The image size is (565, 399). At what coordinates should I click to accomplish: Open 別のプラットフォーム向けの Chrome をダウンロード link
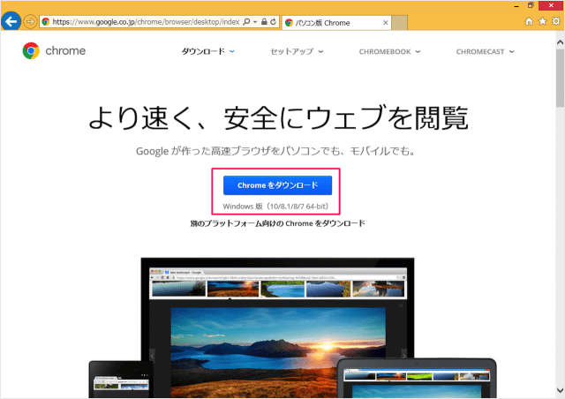coord(277,223)
